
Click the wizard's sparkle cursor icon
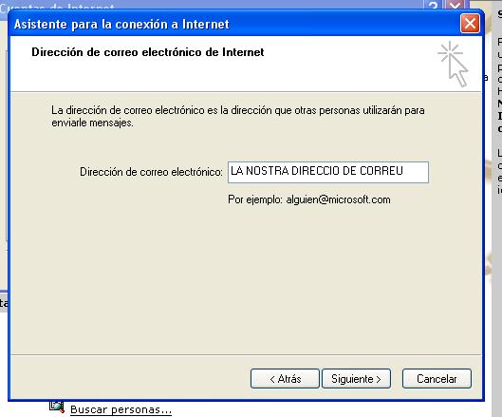pyautogui.click(x=453, y=64)
